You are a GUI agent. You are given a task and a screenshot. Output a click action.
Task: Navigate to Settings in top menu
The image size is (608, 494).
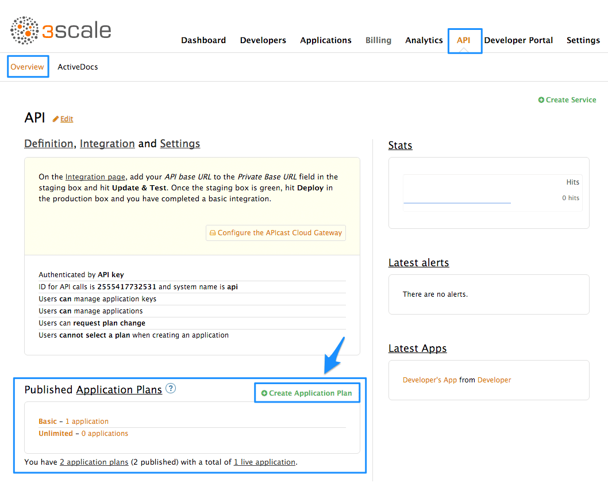583,40
